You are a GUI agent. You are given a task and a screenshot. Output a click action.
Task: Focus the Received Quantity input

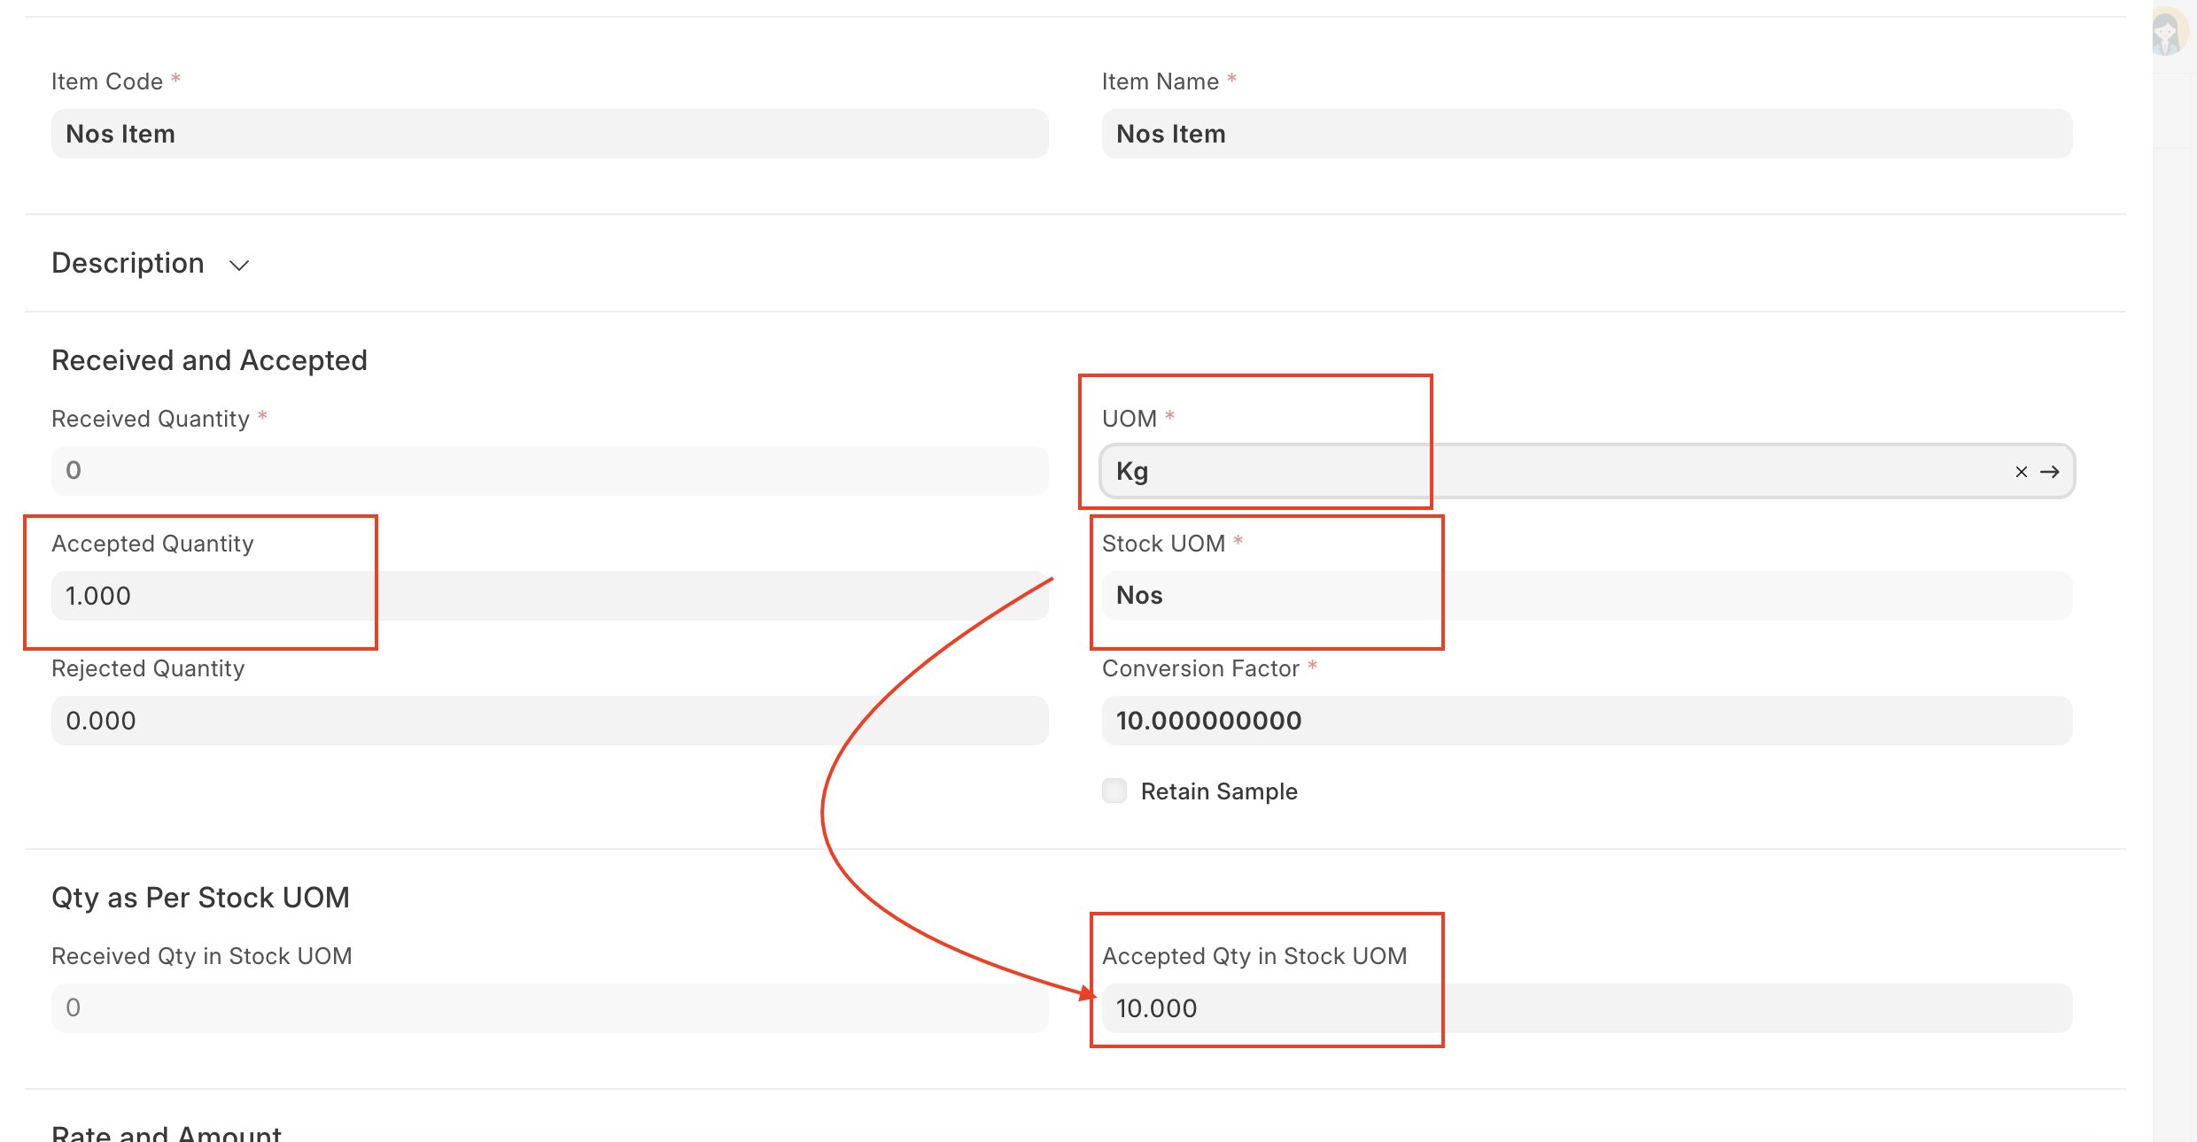(549, 470)
